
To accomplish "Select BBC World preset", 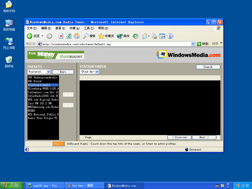I will (x=43, y=81).
